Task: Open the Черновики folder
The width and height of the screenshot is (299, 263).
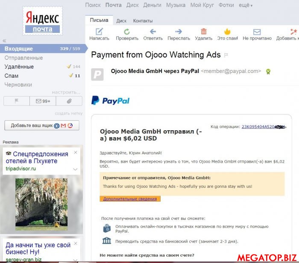Action: click(18, 85)
